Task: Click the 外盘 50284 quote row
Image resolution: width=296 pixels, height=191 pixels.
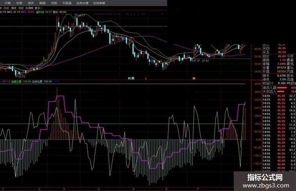Action: [274, 71]
